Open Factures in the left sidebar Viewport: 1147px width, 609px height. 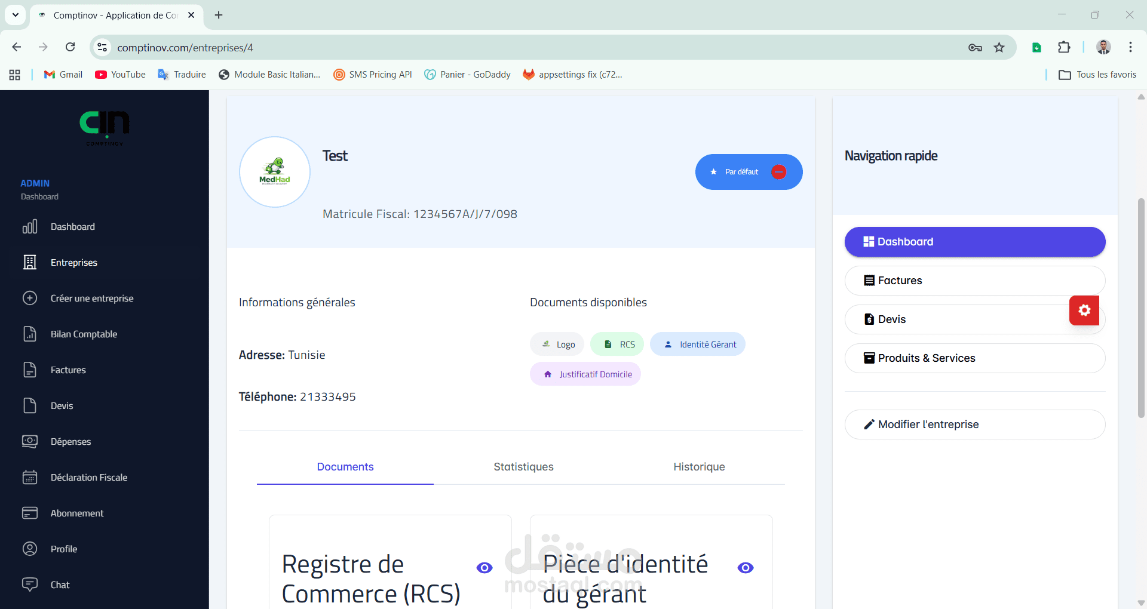point(68,370)
